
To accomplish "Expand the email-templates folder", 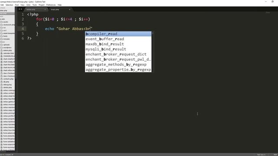I will pyautogui.click(x=8, y=33).
